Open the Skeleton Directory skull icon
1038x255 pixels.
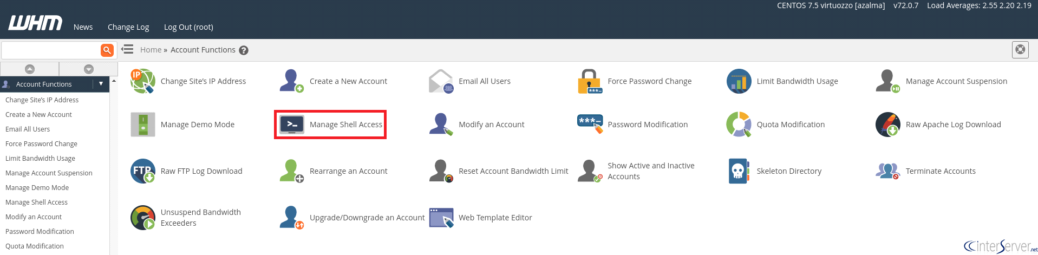pos(739,171)
